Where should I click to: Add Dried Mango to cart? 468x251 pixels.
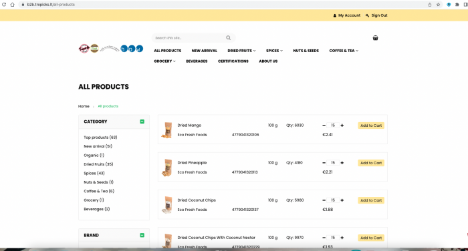[x=371, y=125]
